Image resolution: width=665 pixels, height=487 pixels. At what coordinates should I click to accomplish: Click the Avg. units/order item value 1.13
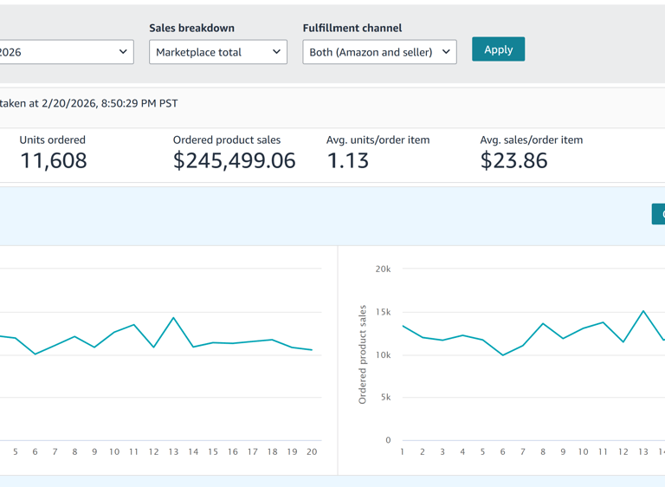point(348,160)
